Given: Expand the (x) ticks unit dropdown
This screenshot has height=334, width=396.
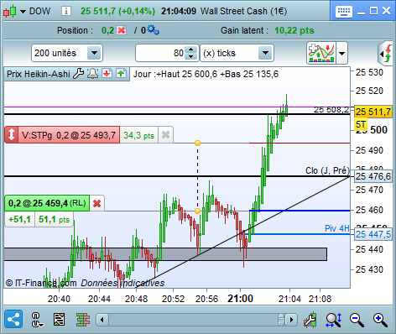Looking at the screenshot, I should point(265,53).
